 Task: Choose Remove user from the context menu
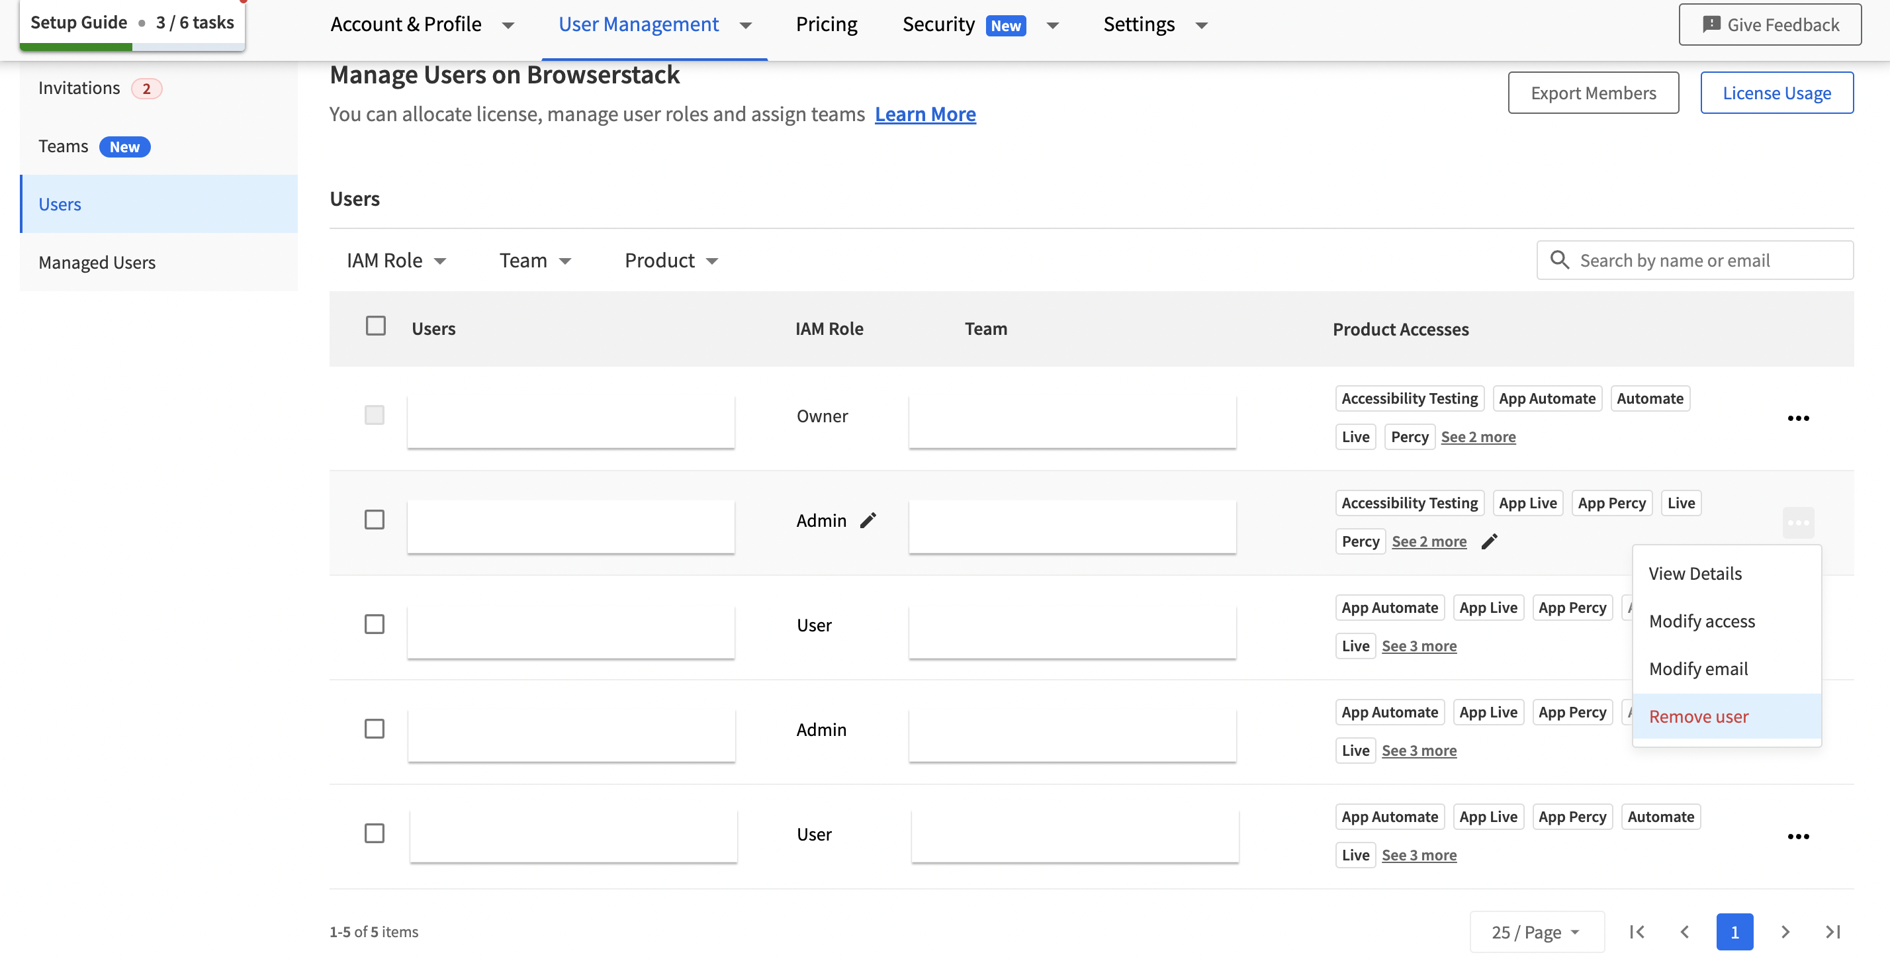1699,717
